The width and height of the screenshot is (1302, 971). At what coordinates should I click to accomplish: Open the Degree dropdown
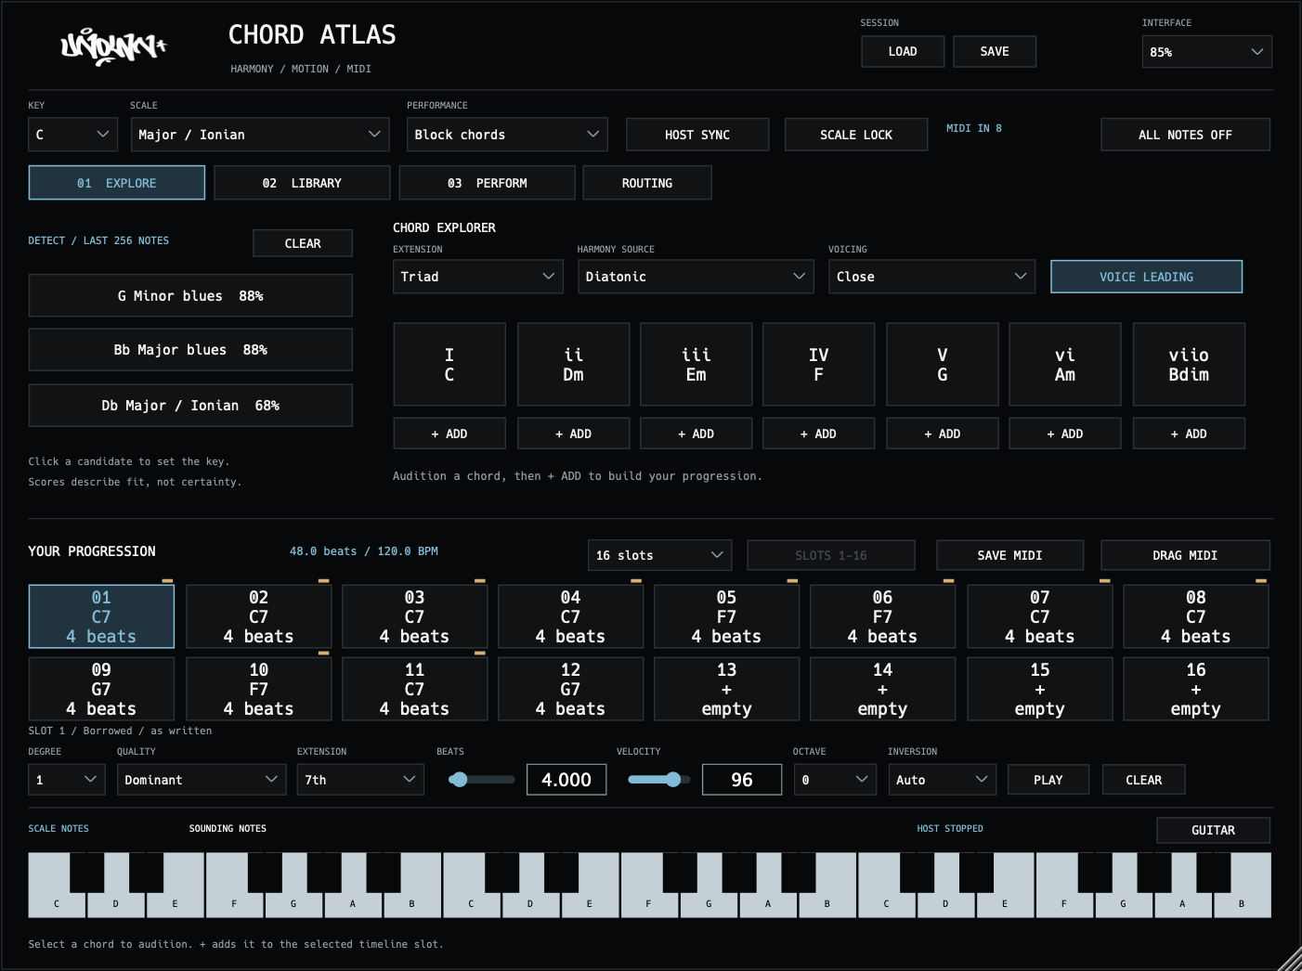coord(66,780)
